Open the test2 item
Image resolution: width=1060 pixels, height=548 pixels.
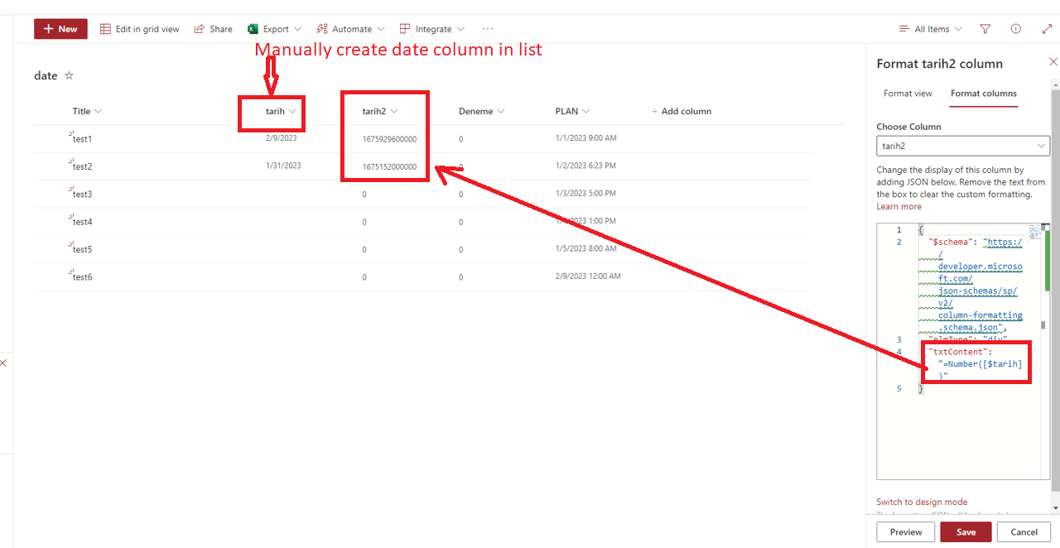pyautogui.click(x=82, y=166)
